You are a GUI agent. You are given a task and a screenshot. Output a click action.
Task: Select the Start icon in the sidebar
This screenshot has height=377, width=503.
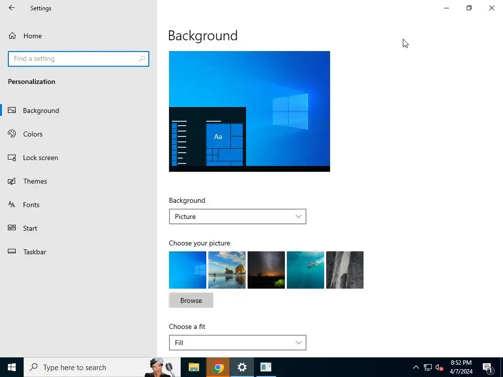pos(12,228)
